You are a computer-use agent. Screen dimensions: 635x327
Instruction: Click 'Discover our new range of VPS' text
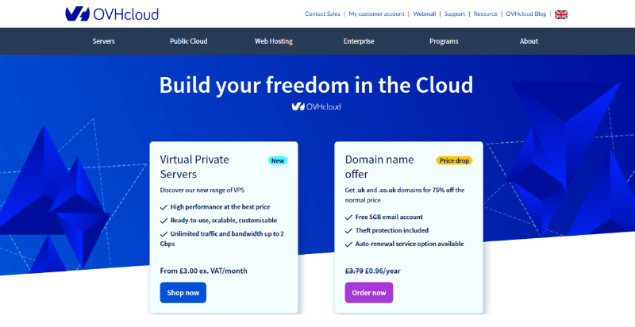click(x=202, y=190)
